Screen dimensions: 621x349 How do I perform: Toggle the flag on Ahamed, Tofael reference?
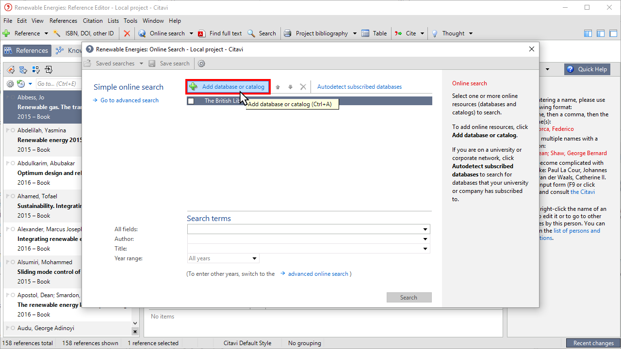pos(8,196)
